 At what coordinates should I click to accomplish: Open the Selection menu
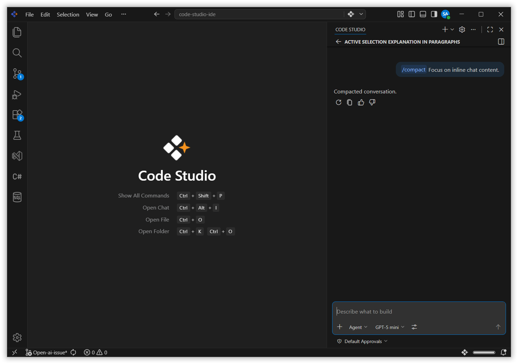coord(68,14)
